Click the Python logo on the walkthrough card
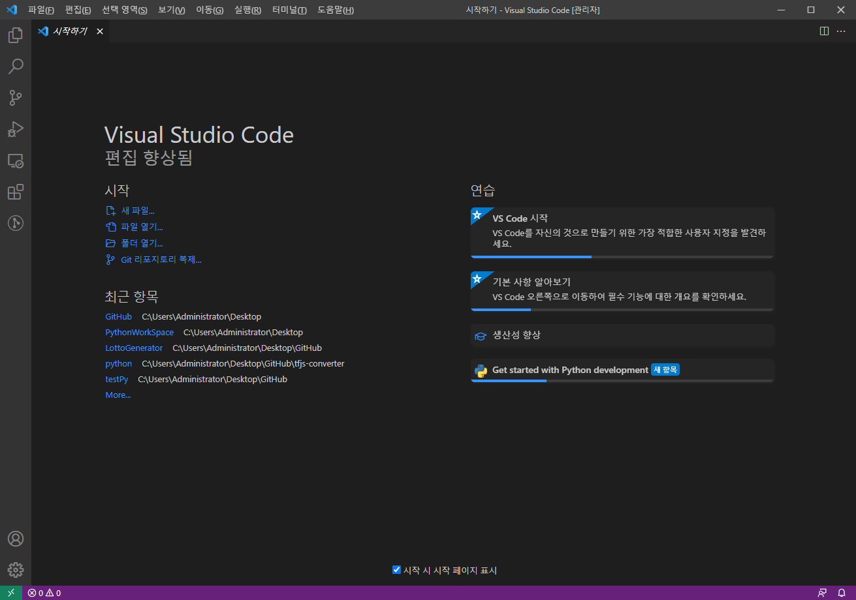The height and width of the screenshot is (600, 856). (481, 370)
